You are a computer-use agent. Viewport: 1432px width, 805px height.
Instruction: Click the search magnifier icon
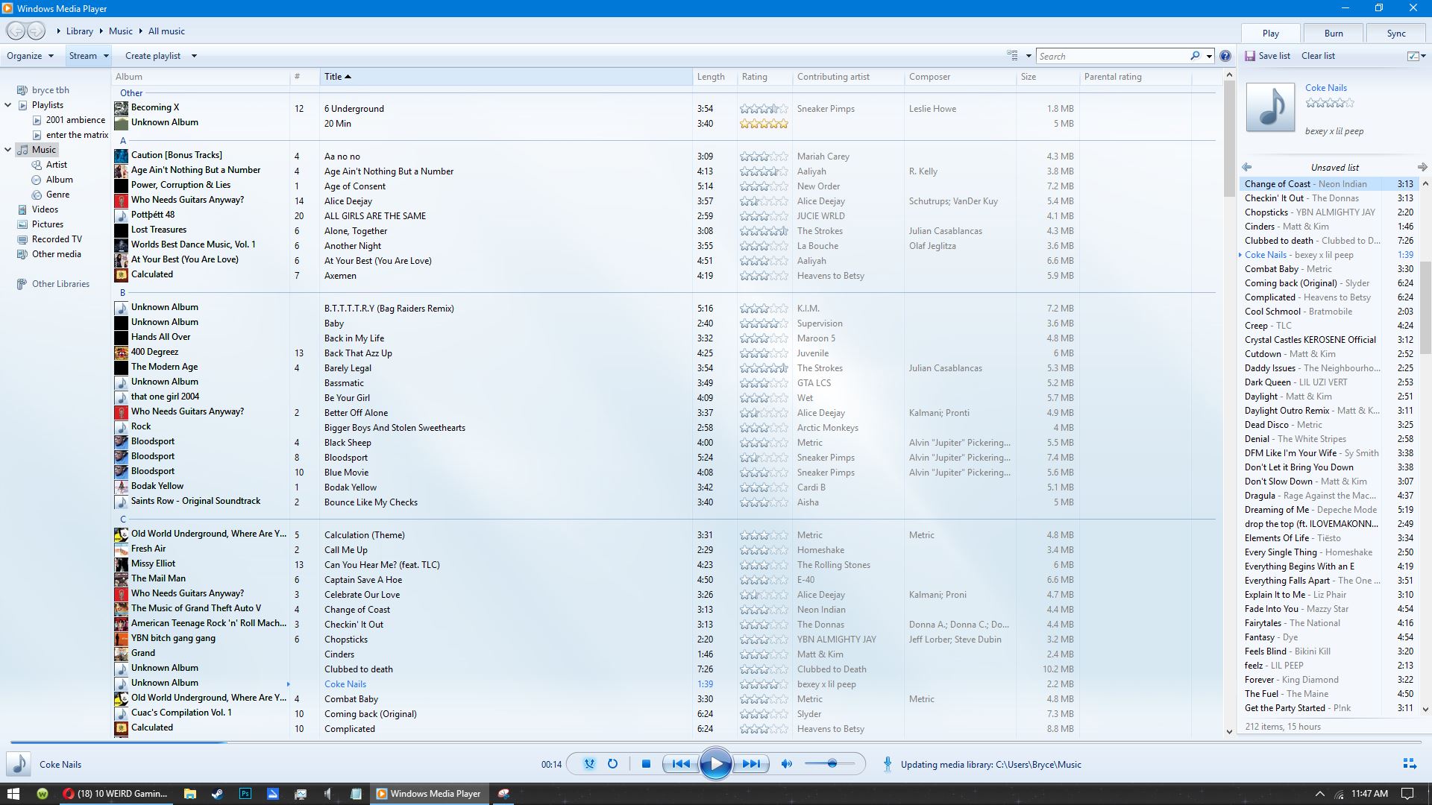[x=1195, y=56]
